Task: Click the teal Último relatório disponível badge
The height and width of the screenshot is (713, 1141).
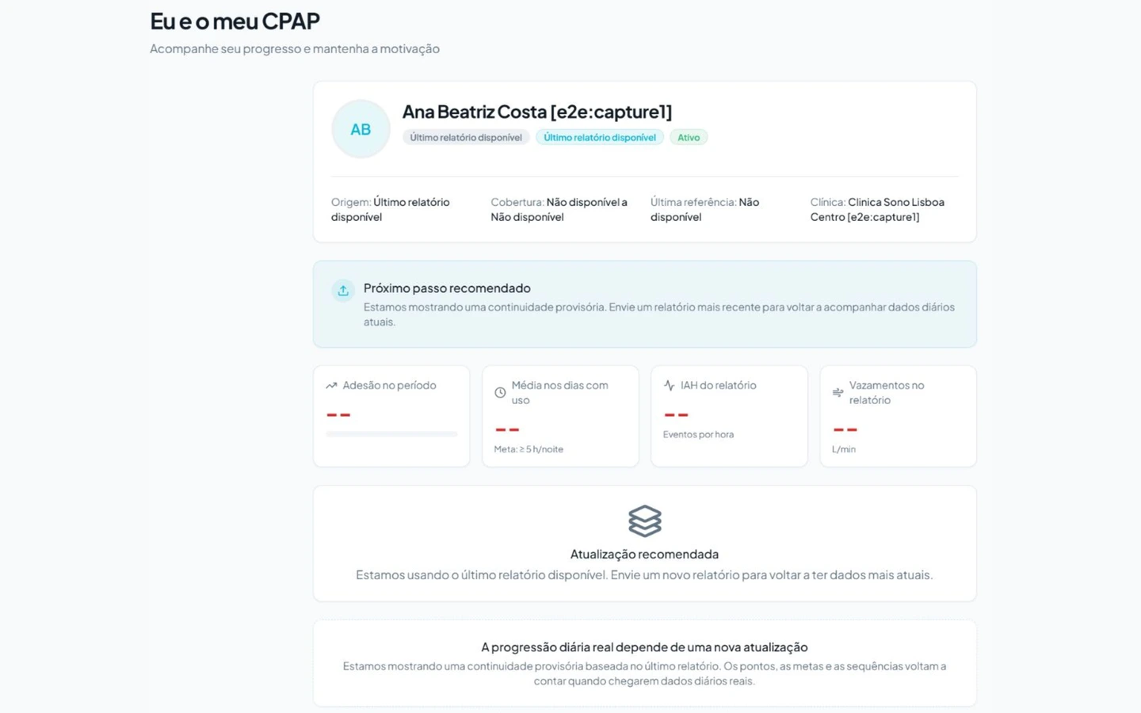Action: [x=600, y=138]
